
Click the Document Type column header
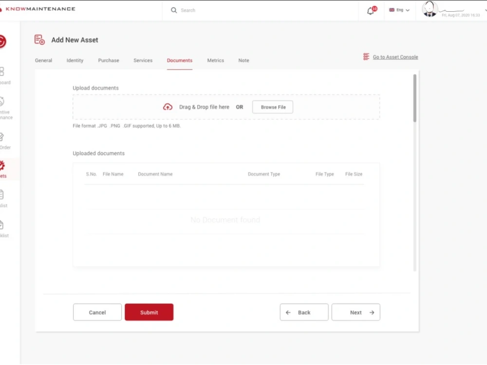pos(264,174)
